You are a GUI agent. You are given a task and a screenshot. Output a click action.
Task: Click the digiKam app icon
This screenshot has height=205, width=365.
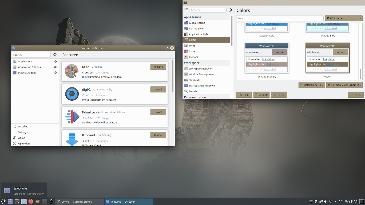(72, 94)
